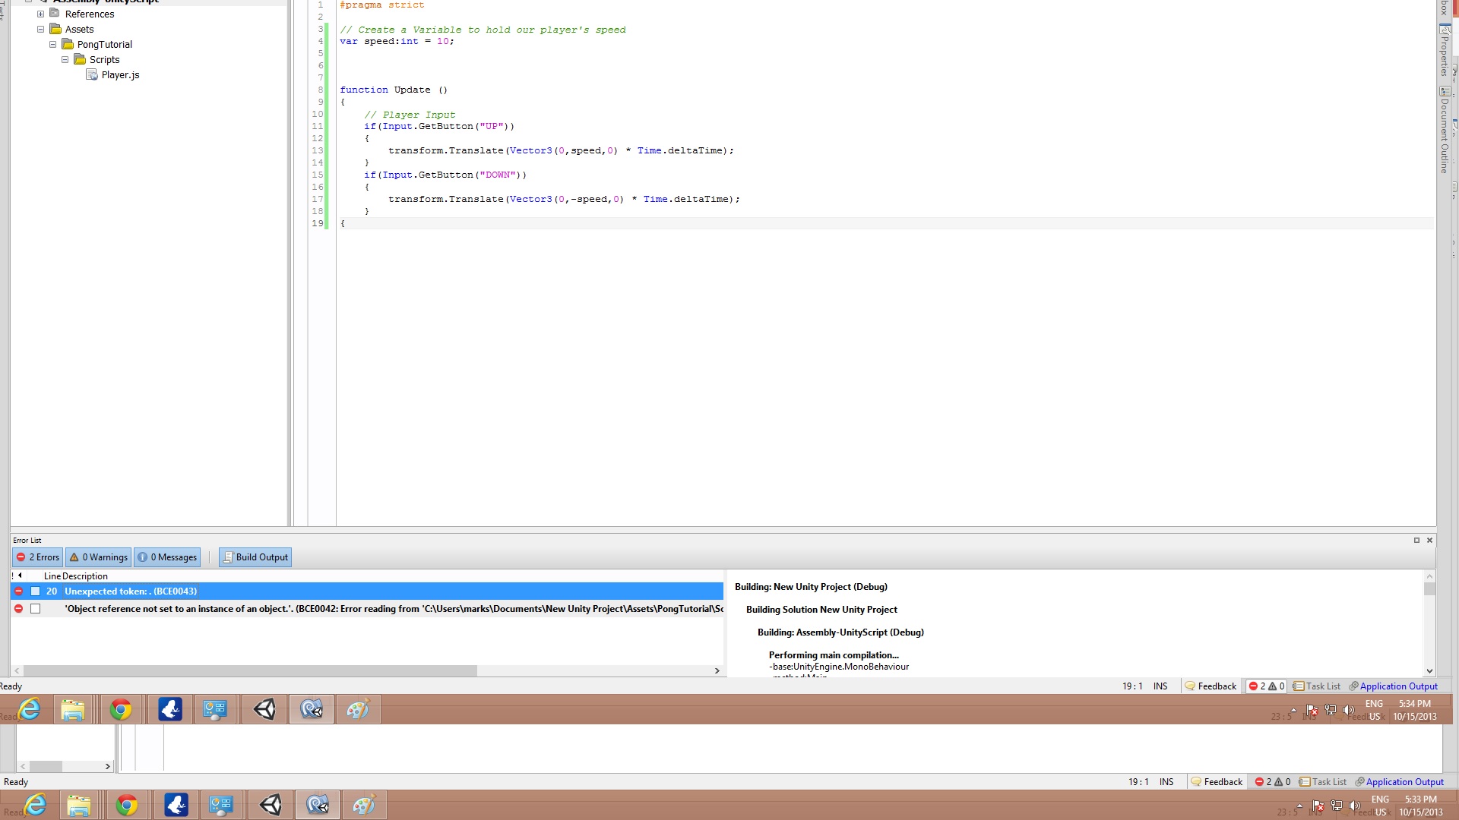The width and height of the screenshot is (1459, 820).
Task: Switch to Unity in the 5:33 PM taskbar
Action: tap(271, 805)
